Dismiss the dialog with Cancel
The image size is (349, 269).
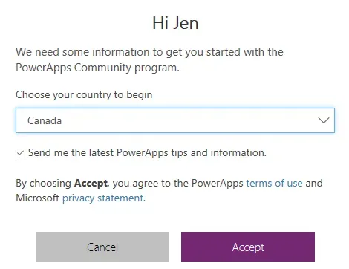point(102,247)
